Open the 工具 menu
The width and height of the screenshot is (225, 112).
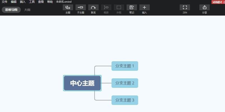coord(32,2)
